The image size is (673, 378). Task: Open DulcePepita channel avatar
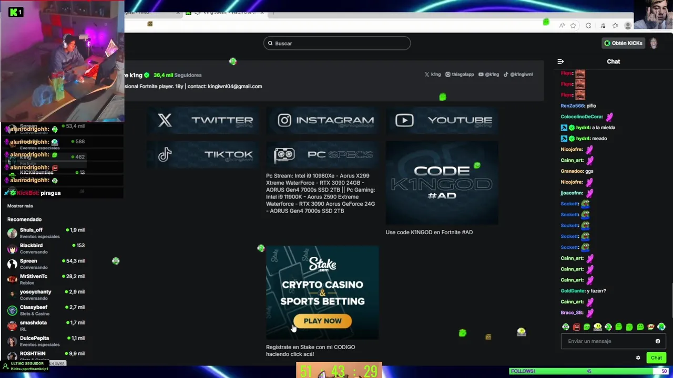pyautogui.click(x=12, y=341)
